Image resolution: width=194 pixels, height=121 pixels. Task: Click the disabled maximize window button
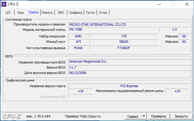(x=173, y=4)
